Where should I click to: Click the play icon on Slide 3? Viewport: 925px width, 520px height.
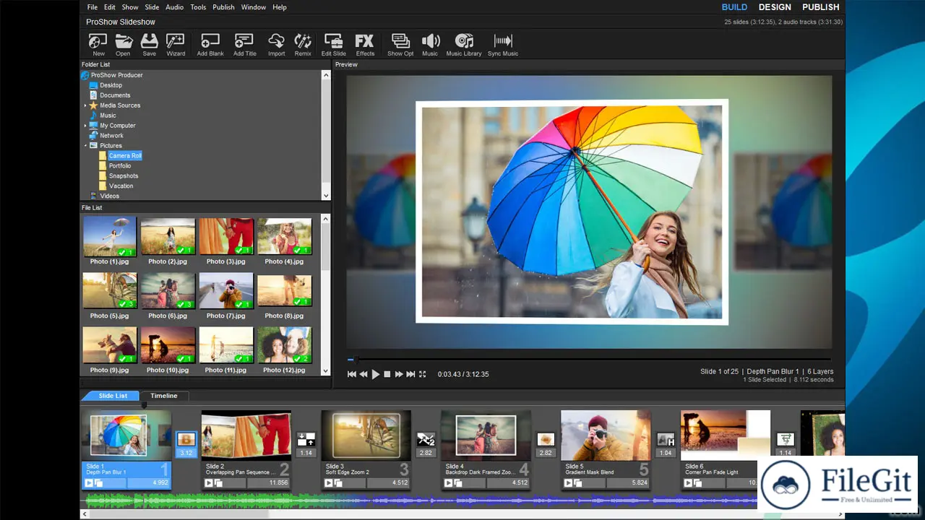329,483
